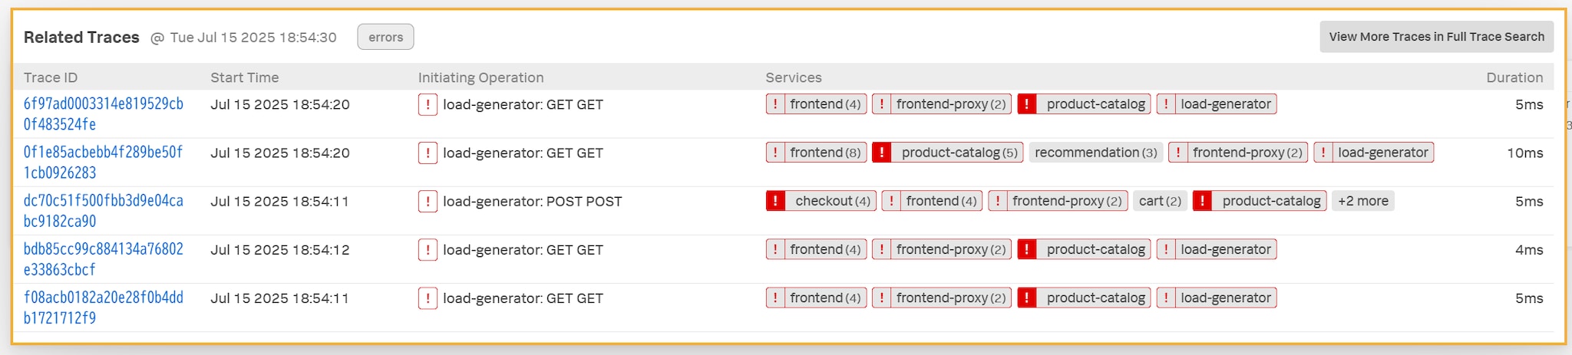Viewport: 1572px width, 355px height.
Task: Click the error icon on the last row's load-generator tag
Action: pos(1166,297)
